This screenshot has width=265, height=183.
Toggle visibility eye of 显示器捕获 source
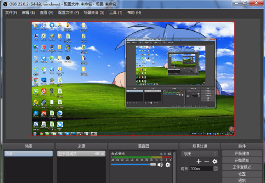tap(97, 154)
